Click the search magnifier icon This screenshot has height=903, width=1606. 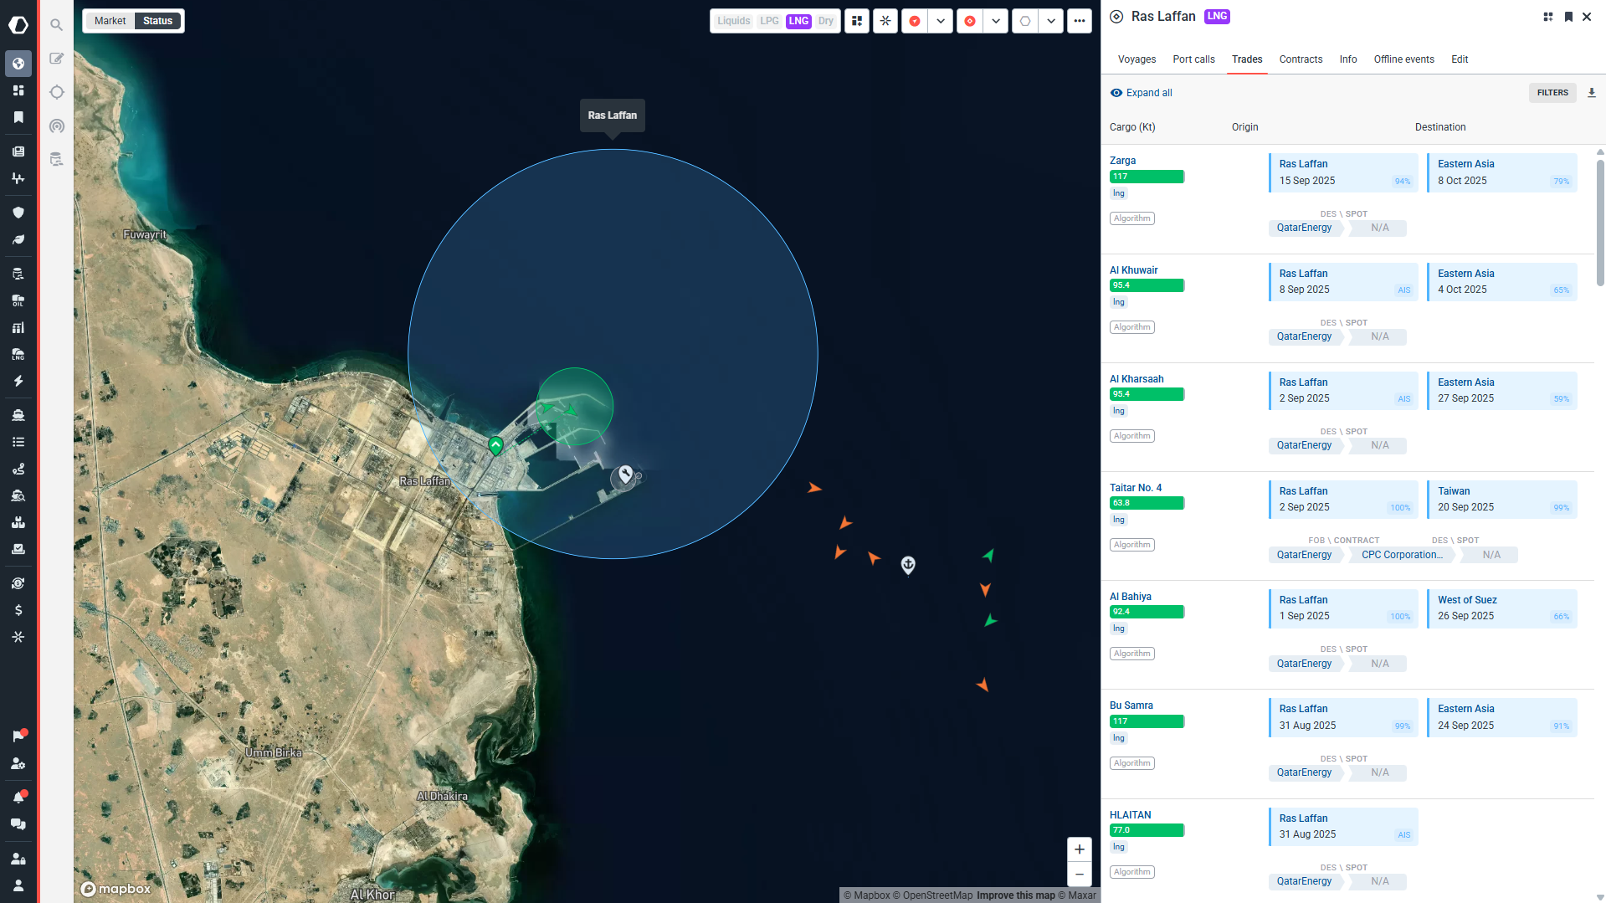(56, 25)
